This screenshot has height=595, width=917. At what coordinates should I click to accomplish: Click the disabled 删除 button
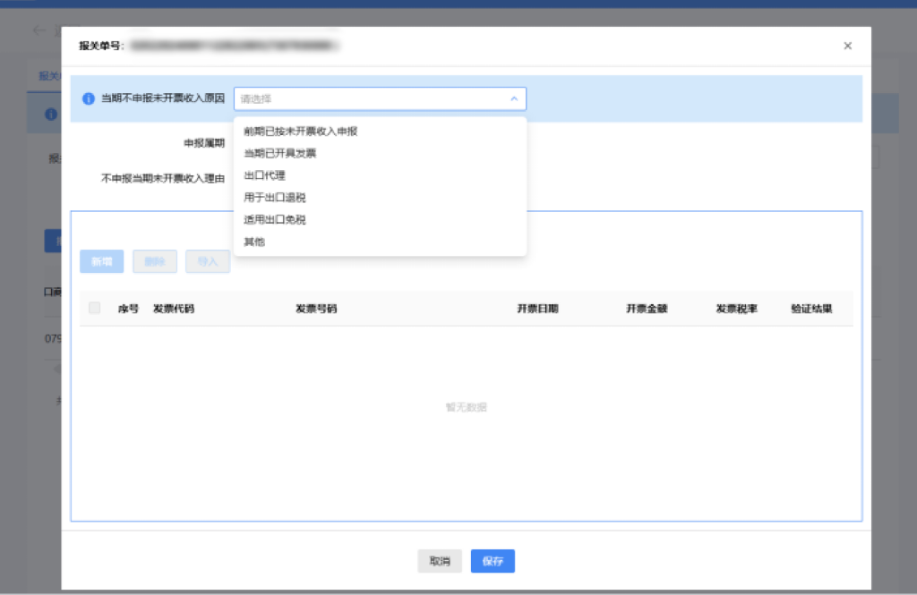[154, 261]
